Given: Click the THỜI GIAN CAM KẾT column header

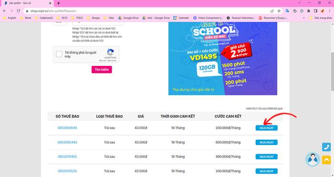Looking at the screenshot, I should 178,116.
